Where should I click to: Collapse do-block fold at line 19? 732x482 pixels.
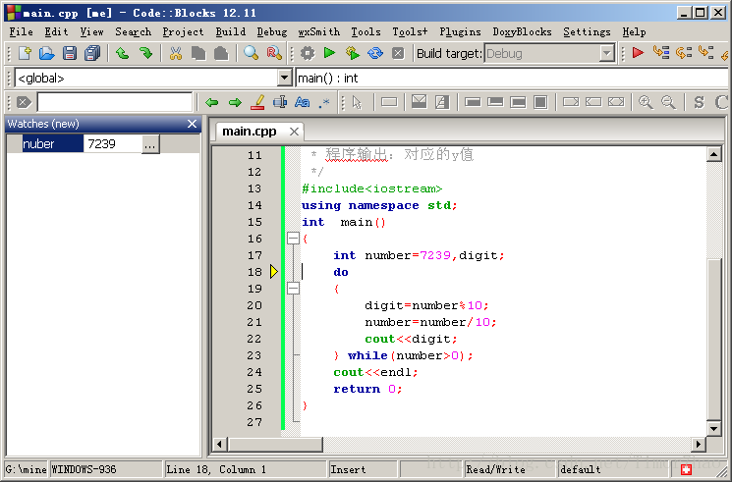pos(293,289)
